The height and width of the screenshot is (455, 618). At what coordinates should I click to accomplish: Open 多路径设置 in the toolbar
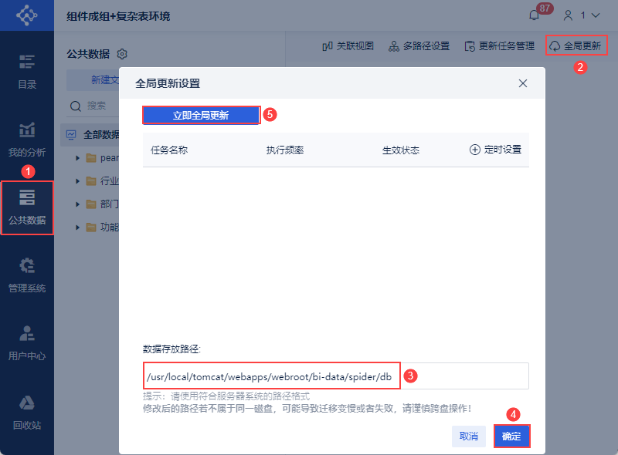tap(419, 46)
